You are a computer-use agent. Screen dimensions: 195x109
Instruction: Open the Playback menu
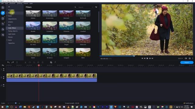[x=12, y=3]
